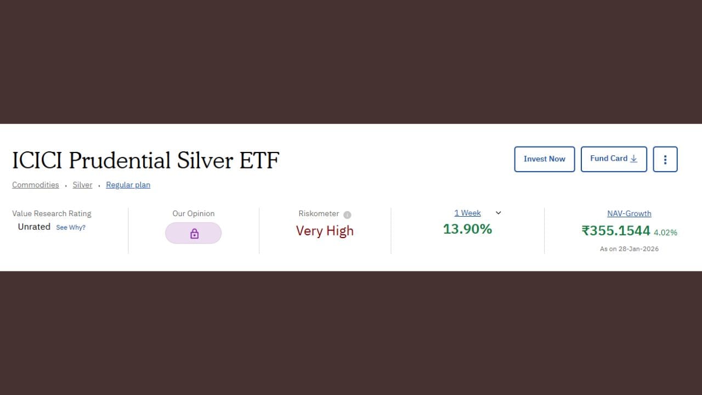Open the kebab menu beside Fund Card

(x=665, y=159)
